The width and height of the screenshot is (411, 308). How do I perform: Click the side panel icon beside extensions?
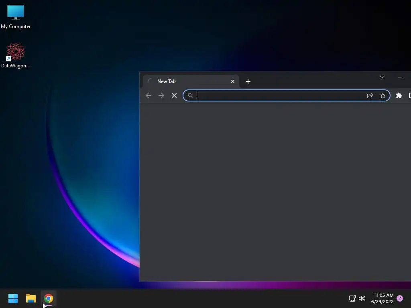point(410,95)
